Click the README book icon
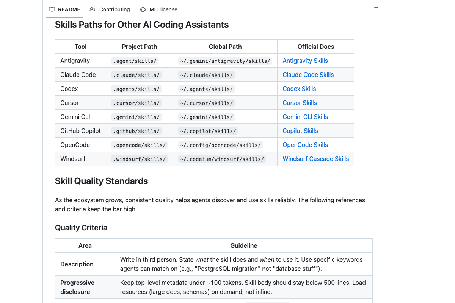 coord(52,9)
